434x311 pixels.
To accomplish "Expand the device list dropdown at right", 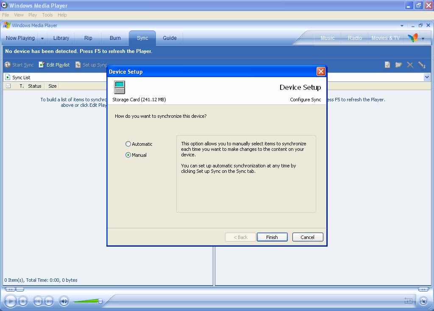I will [426, 77].
